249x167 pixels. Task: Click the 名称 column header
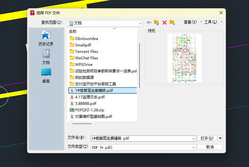pyautogui.click(x=73, y=31)
